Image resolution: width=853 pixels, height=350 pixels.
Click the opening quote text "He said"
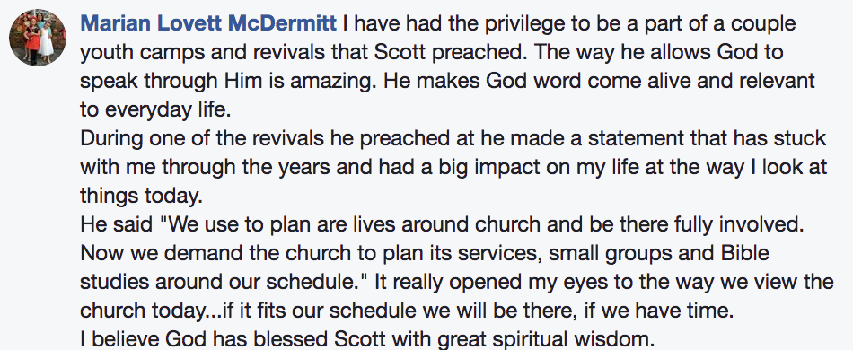116,225
